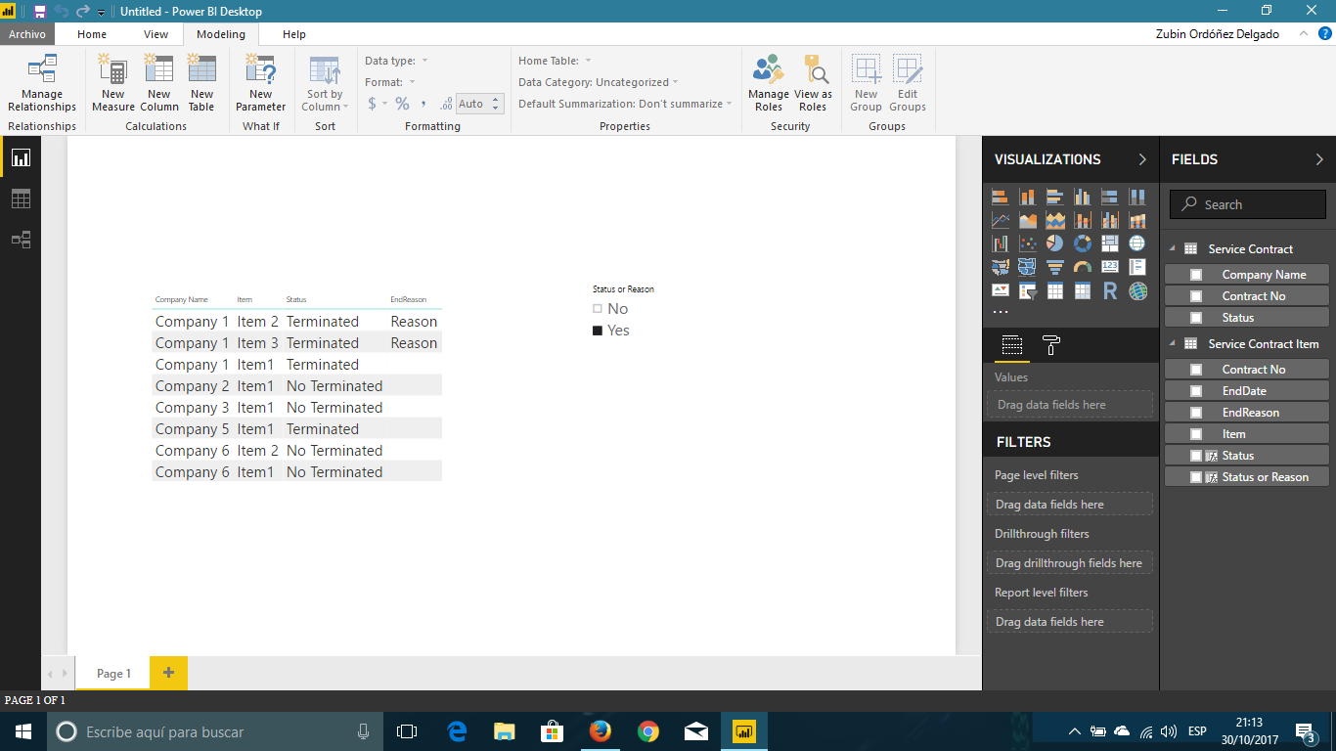Switch to Data view in left sidebar
The height and width of the screenshot is (751, 1336).
tap(21, 199)
